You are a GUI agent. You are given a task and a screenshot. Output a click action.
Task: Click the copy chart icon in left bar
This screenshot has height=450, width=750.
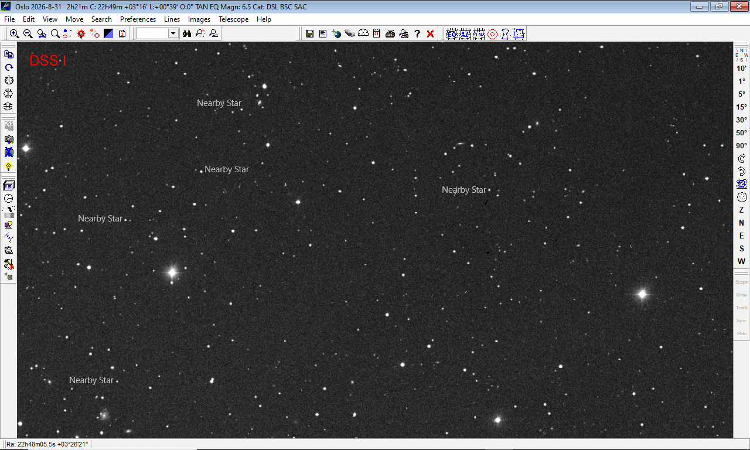(9, 54)
